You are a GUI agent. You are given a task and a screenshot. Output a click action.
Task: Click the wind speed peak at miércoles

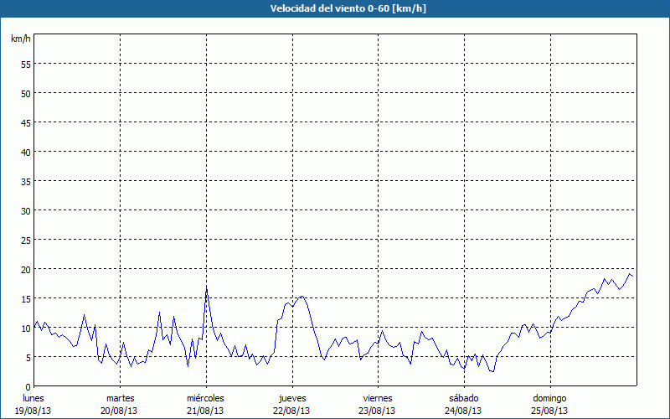(207, 287)
